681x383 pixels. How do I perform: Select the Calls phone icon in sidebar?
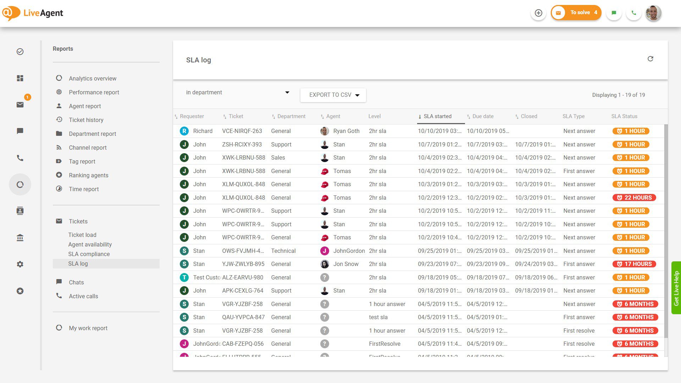point(20,158)
